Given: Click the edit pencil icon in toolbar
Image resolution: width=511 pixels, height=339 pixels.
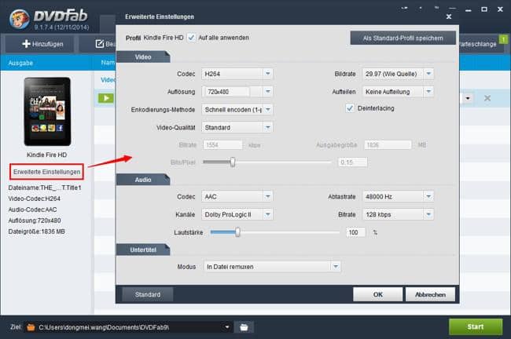Looking at the screenshot, I should click(x=99, y=44).
